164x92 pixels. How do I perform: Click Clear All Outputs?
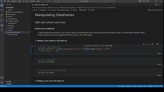coord(63,10)
